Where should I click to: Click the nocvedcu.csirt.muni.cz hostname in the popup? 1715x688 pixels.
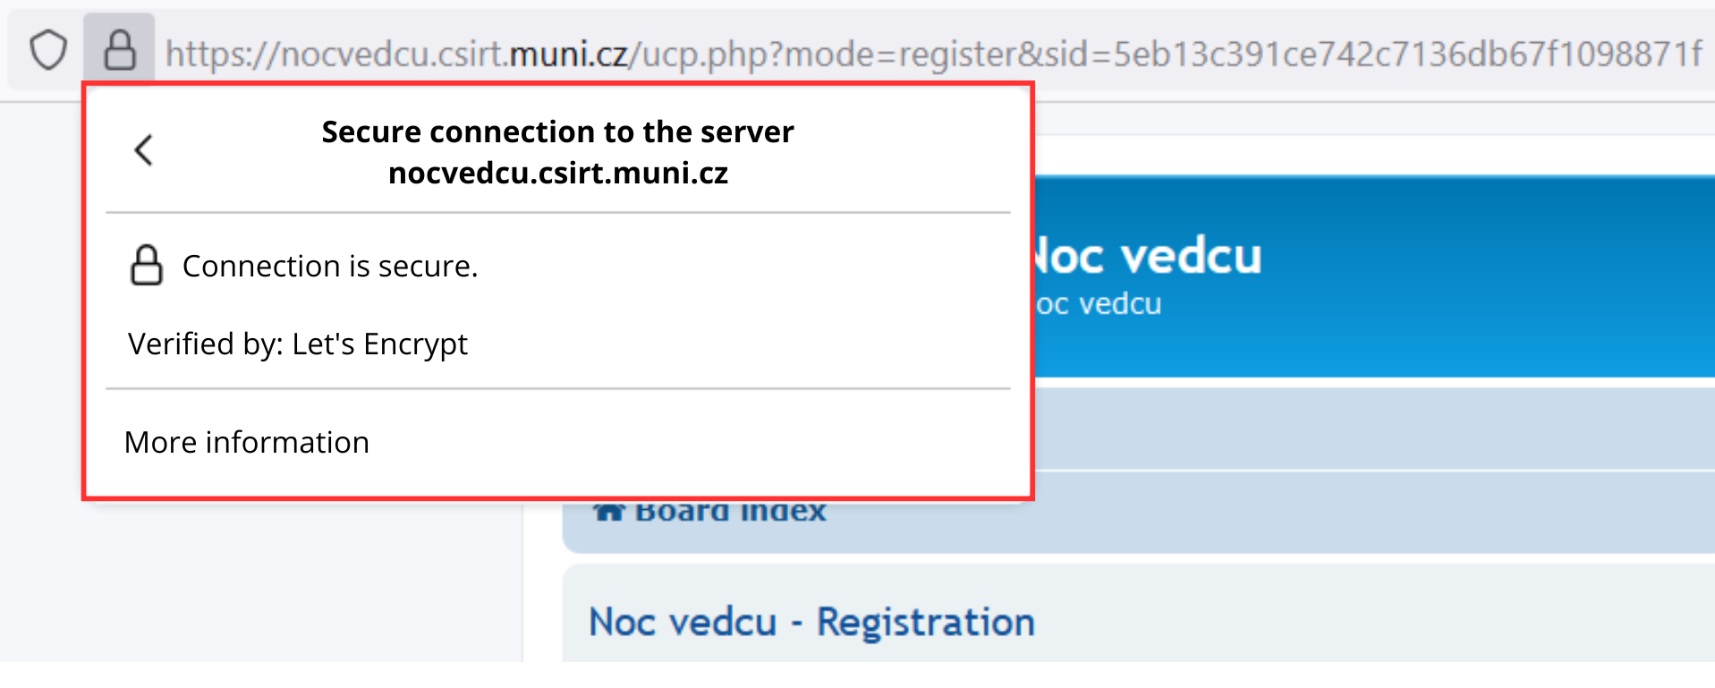[557, 173]
